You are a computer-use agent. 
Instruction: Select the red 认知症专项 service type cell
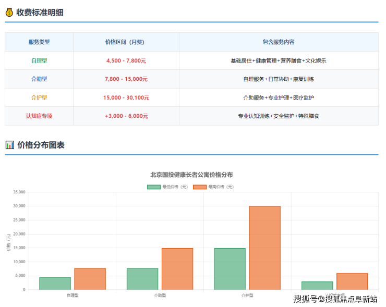pyautogui.click(x=39, y=116)
